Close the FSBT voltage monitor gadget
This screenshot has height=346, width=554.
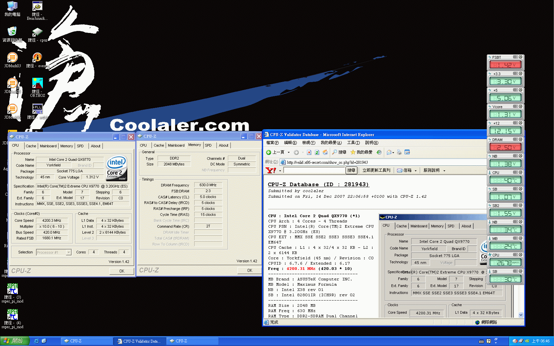click(520, 57)
